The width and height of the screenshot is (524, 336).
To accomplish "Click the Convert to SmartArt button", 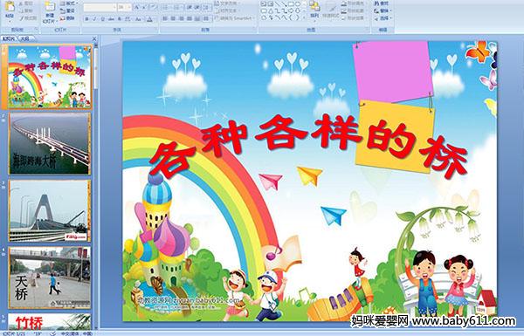I will coord(234,18).
